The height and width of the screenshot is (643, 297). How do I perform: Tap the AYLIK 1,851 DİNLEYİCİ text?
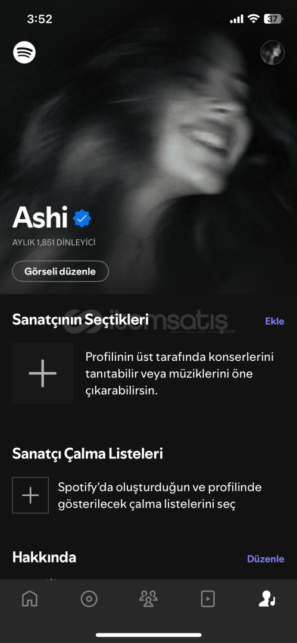pyautogui.click(x=54, y=242)
